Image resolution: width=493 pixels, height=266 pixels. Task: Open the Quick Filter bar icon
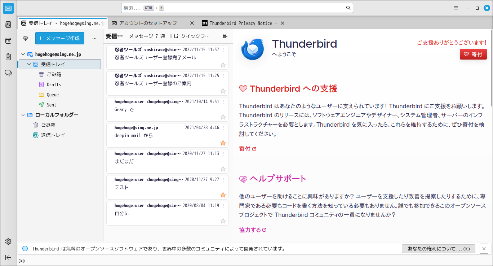pos(176,36)
